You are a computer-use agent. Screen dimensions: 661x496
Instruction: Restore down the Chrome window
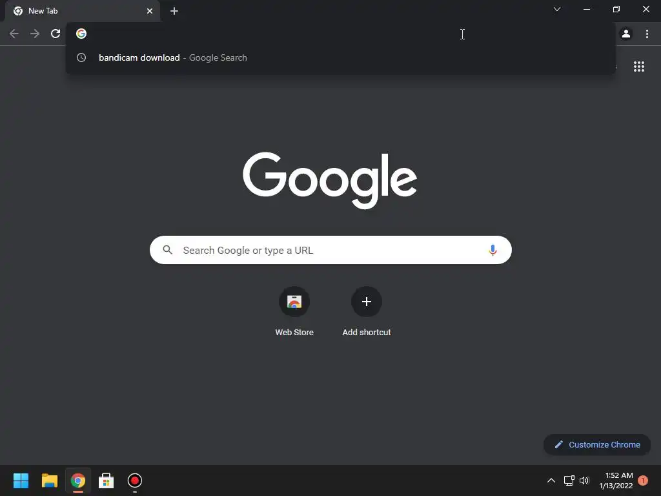click(x=616, y=9)
